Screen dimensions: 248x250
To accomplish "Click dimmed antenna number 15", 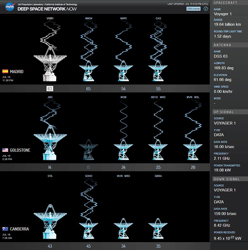I will pyautogui.click(x=88, y=167).
